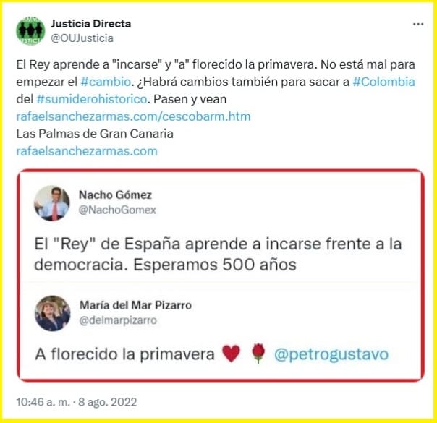This screenshot has height=423, width=437.
Task: Click the @NachoGomex handle
Action: (118, 210)
